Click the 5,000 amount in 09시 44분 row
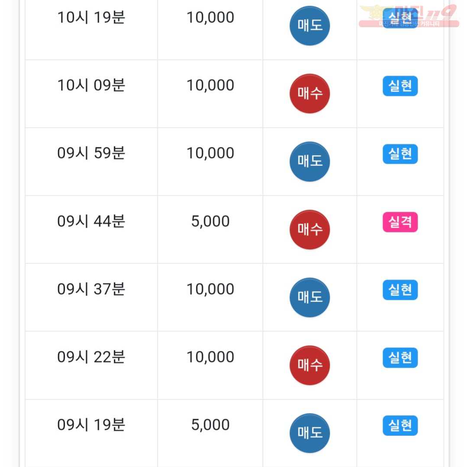This screenshot has width=464, height=467. 210,221
